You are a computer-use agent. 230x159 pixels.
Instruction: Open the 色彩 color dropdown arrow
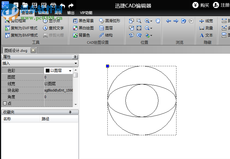[x=70, y=71]
